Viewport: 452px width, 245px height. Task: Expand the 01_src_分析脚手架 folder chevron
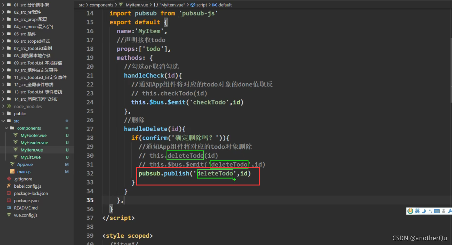coord(3,5)
